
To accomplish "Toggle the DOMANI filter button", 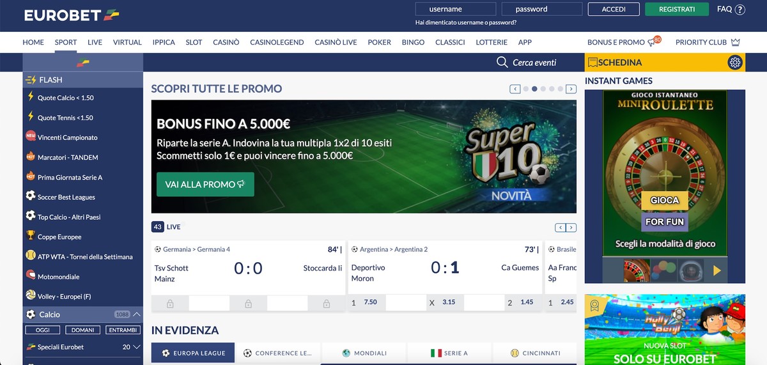I will coord(83,330).
